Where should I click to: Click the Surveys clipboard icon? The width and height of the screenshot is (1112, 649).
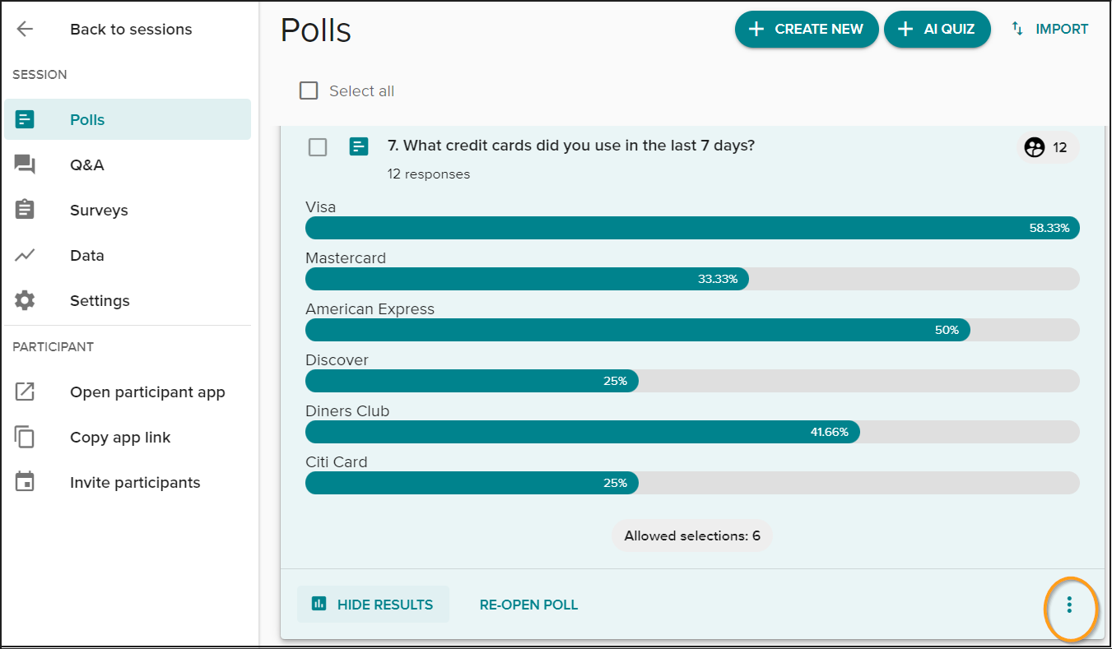25,210
